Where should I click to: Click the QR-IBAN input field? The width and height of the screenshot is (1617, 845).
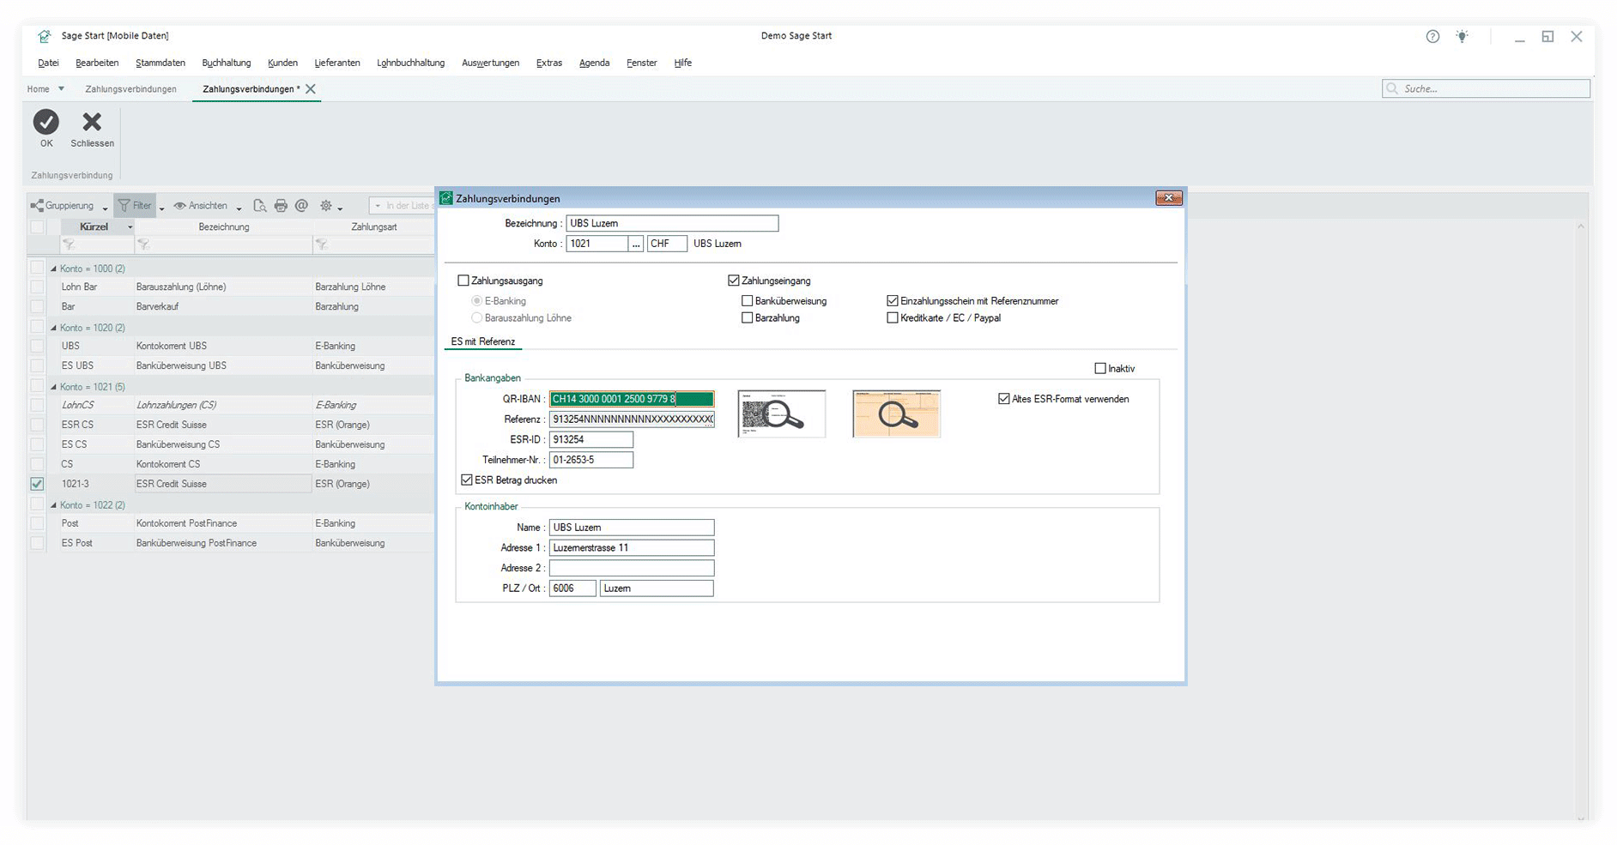tap(632, 399)
